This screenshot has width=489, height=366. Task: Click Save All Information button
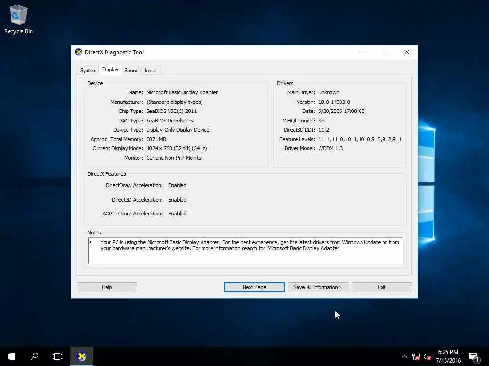click(x=318, y=287)
